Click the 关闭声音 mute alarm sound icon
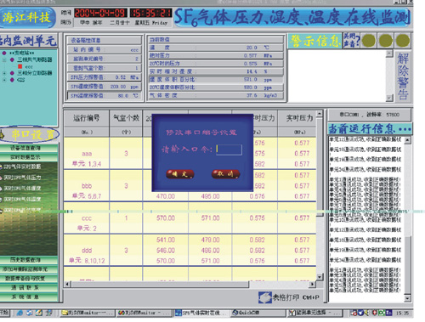 click(351, 40)
